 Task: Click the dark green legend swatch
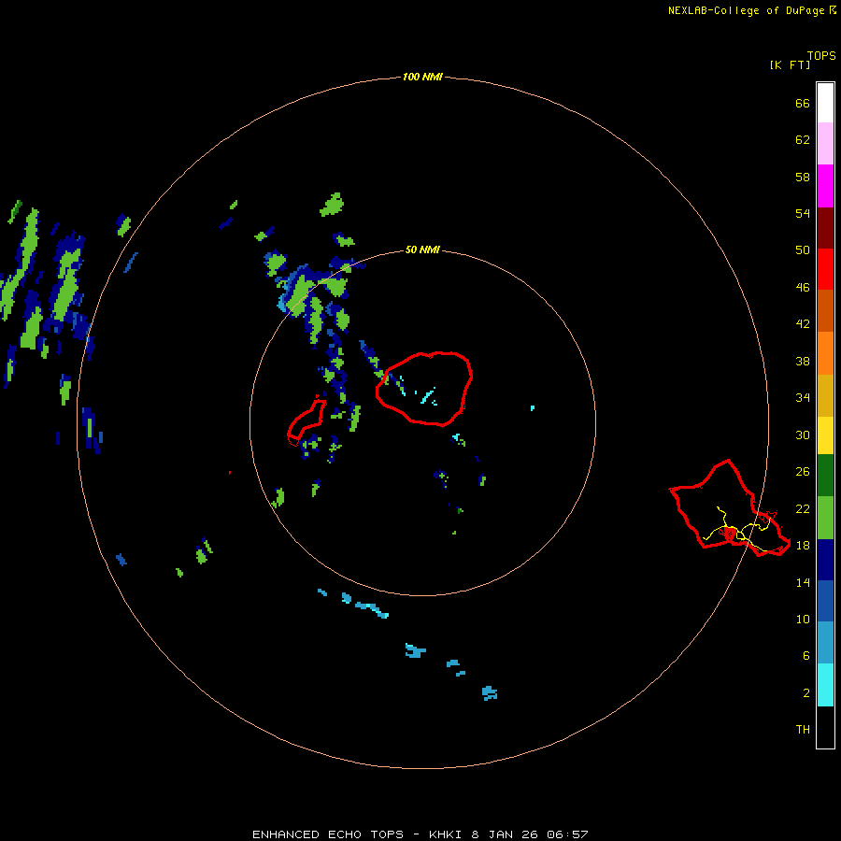click(825, 476)
